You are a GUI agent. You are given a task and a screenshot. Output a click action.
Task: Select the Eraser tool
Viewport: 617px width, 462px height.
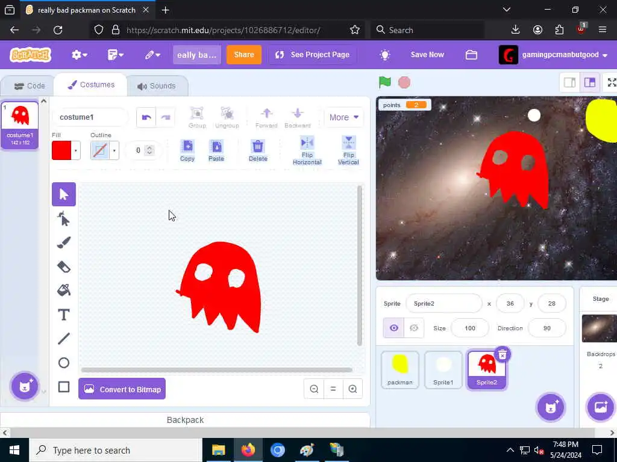click(x=64, y=266)
